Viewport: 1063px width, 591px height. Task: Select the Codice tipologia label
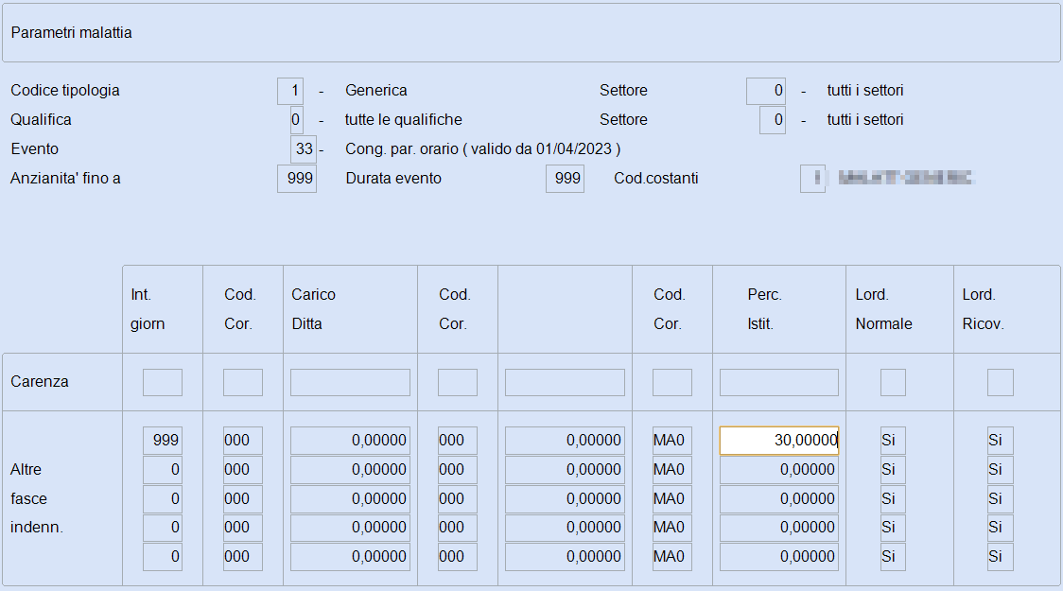[65, 90]
